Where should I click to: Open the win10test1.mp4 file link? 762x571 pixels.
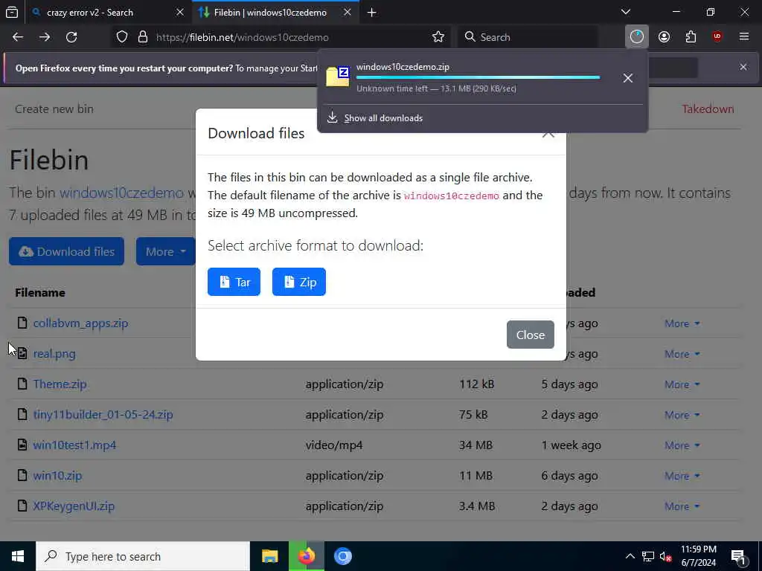[75, 445]
